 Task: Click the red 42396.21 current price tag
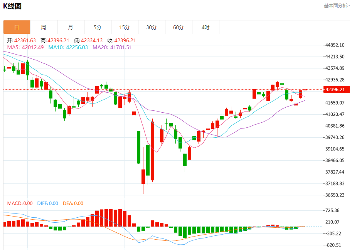[x=336, y=89]
